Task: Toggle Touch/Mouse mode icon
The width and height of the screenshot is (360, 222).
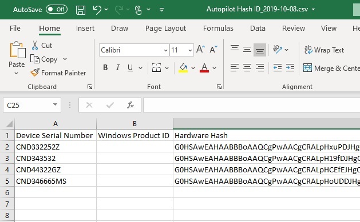Action: coord(138,10)
